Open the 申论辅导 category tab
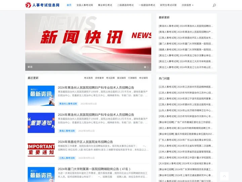This screenshot has height=182, width=242. pyautogui.click(x=144, y=78)
